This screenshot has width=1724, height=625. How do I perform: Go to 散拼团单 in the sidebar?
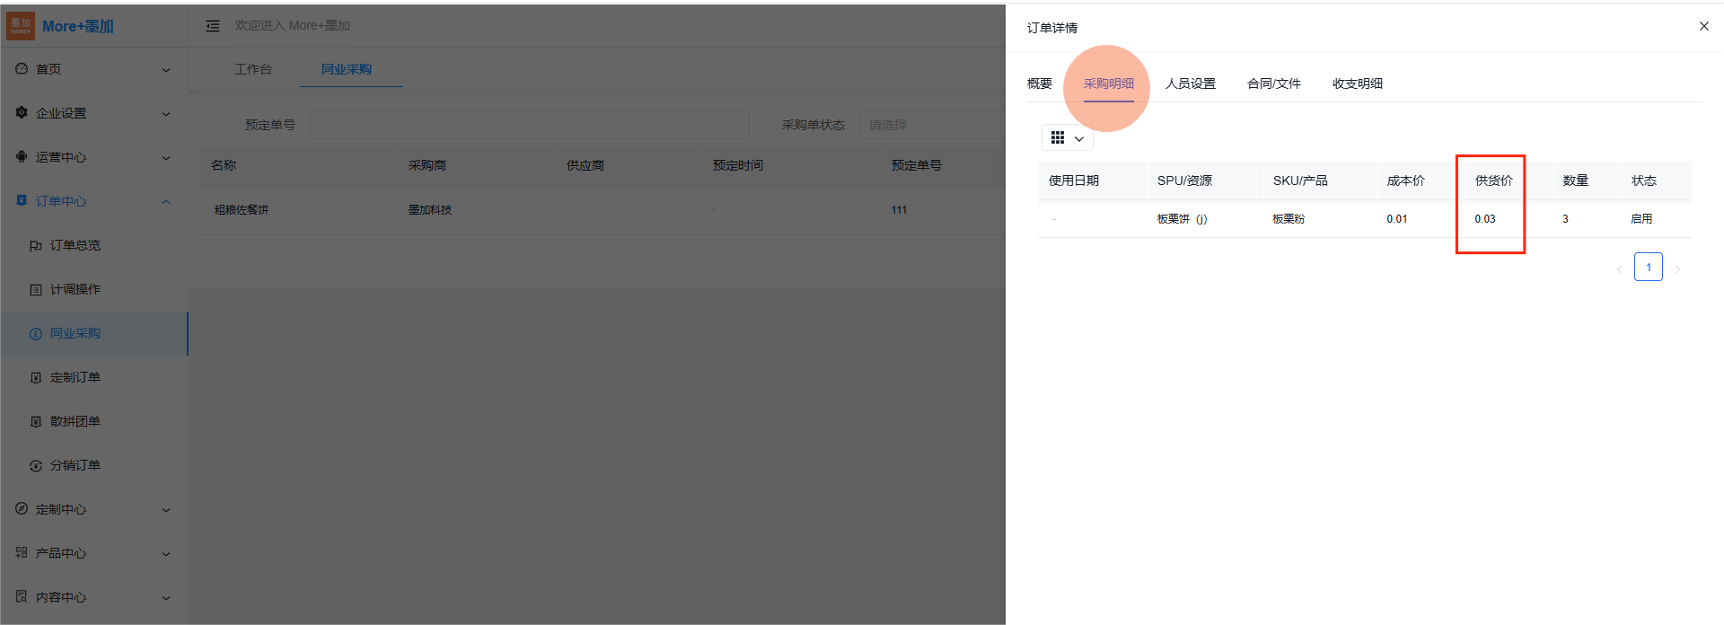(75, 421)
